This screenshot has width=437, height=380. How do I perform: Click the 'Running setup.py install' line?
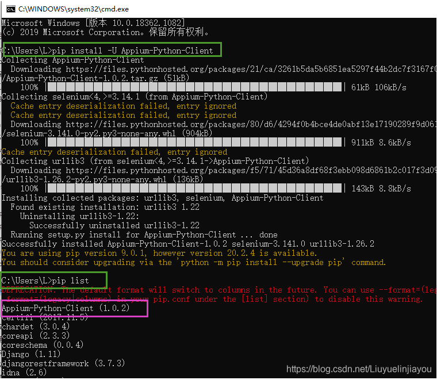[144, 235]
